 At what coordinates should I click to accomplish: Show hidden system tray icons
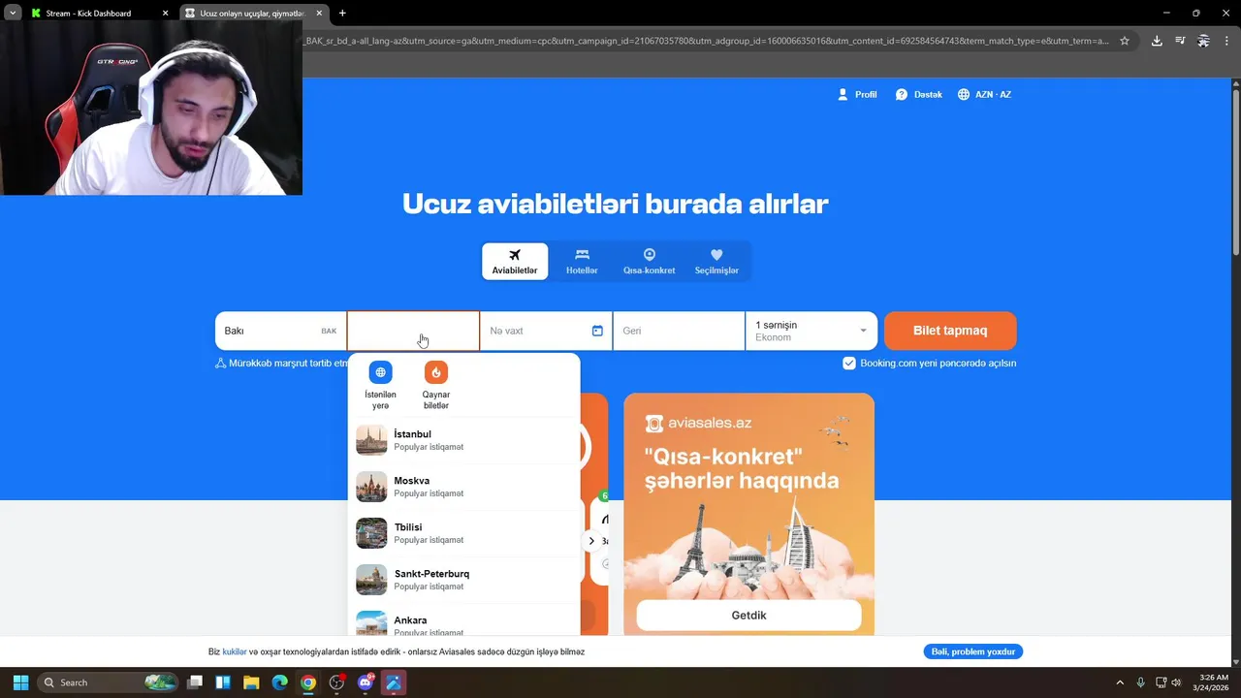1120,682
